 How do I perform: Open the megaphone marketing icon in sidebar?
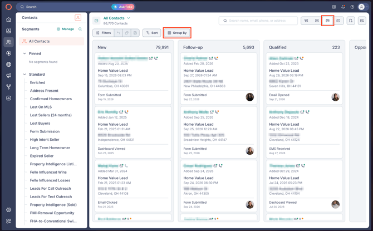click(x=8, y=76)
